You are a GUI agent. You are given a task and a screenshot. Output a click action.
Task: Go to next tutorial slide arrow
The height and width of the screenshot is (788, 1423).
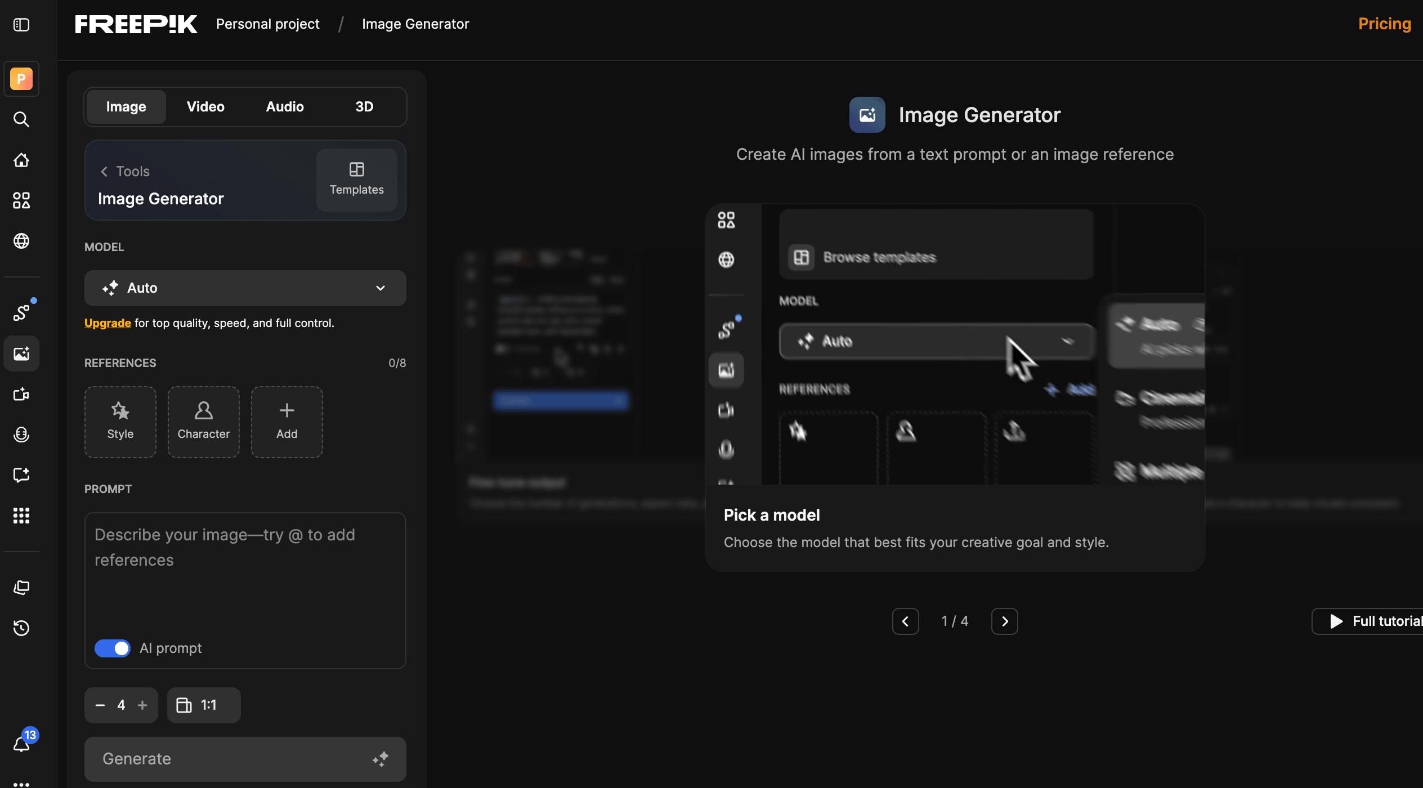click(x=1004, y=621)
